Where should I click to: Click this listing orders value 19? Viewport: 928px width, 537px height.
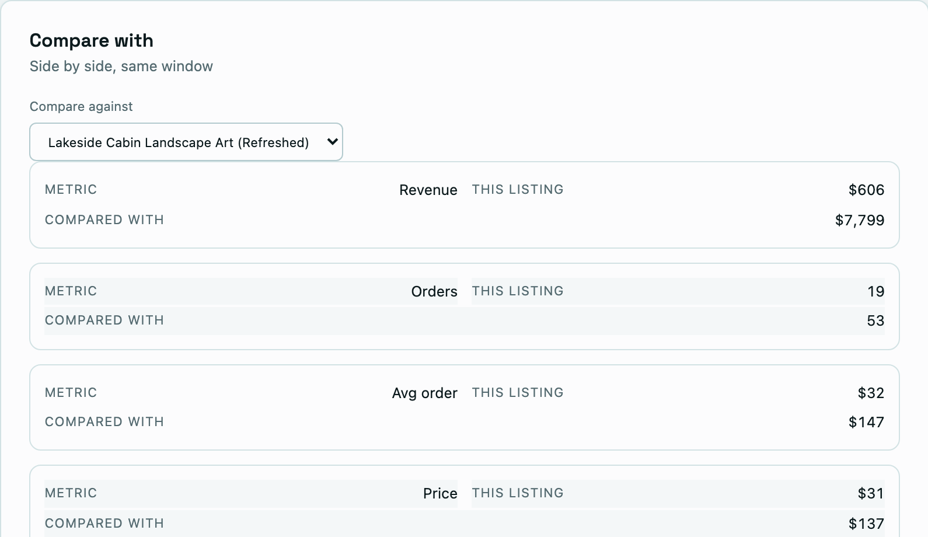(875, 292)
